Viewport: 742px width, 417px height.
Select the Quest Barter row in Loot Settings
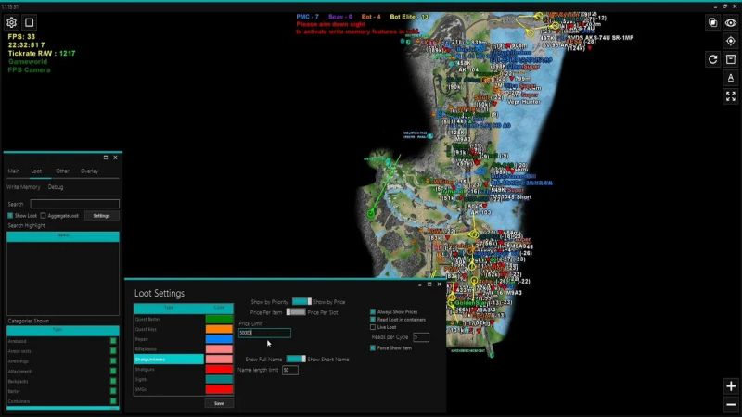coord(169,319)
